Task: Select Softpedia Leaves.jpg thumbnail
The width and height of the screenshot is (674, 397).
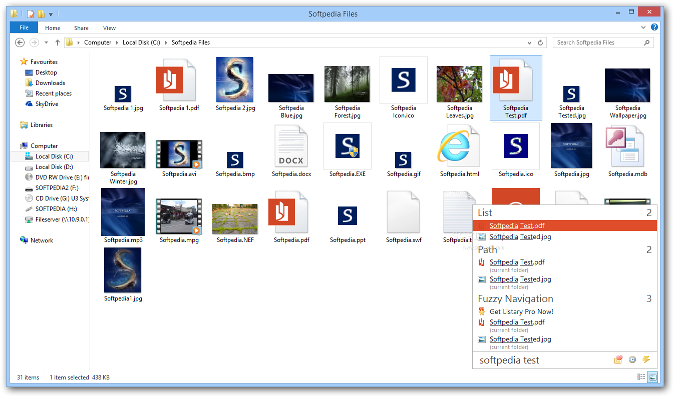Action: pyautogui.click(x=459, y=84)
